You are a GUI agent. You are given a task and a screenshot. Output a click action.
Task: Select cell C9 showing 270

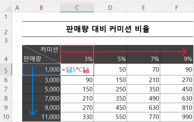click(77, 108)
